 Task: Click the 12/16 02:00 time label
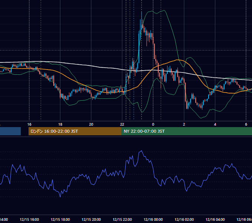pyautogui.click(x=184, y=219)
